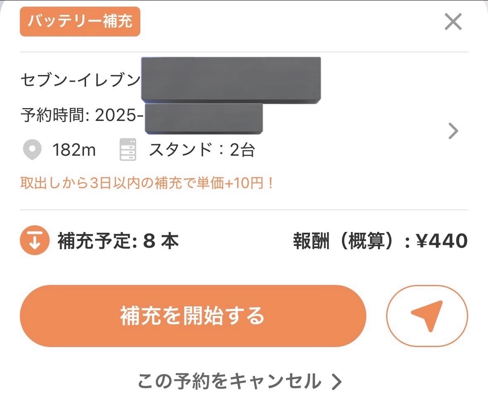The width and height of the screenshot is (488, 410).
Task: Tap the バッテリー補充 badge
Action: pyautogui.click(x=80, y=22)
